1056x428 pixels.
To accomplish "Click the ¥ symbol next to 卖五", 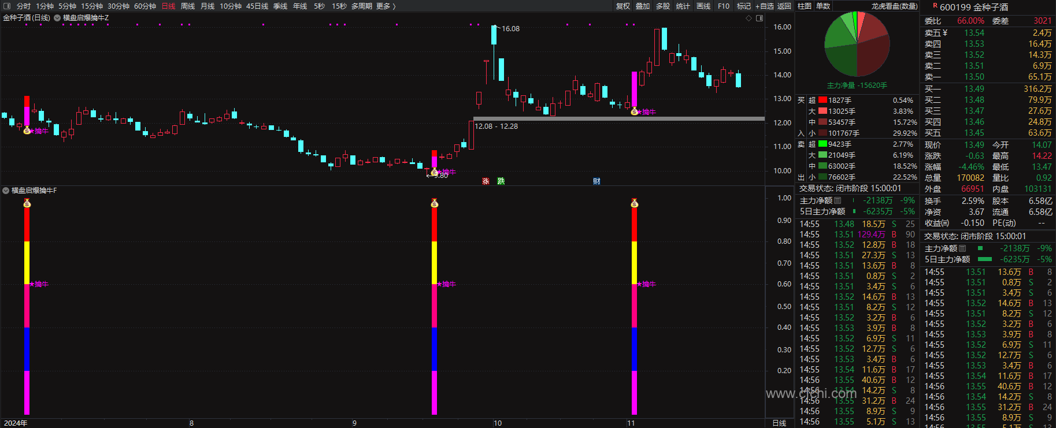I will [x=945, y=33].
